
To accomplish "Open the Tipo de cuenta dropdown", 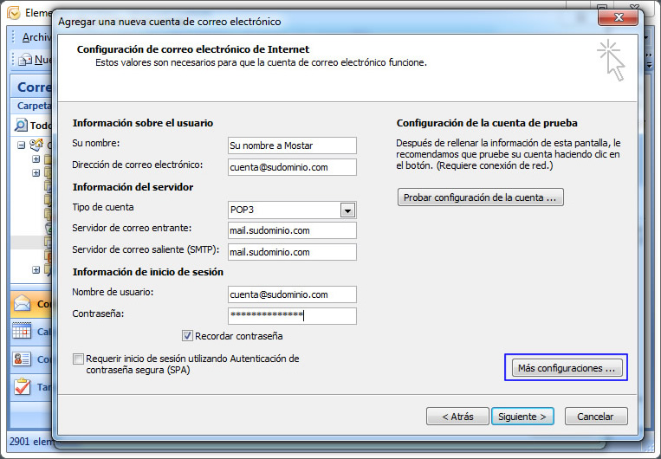I will (x=347, y=210).
